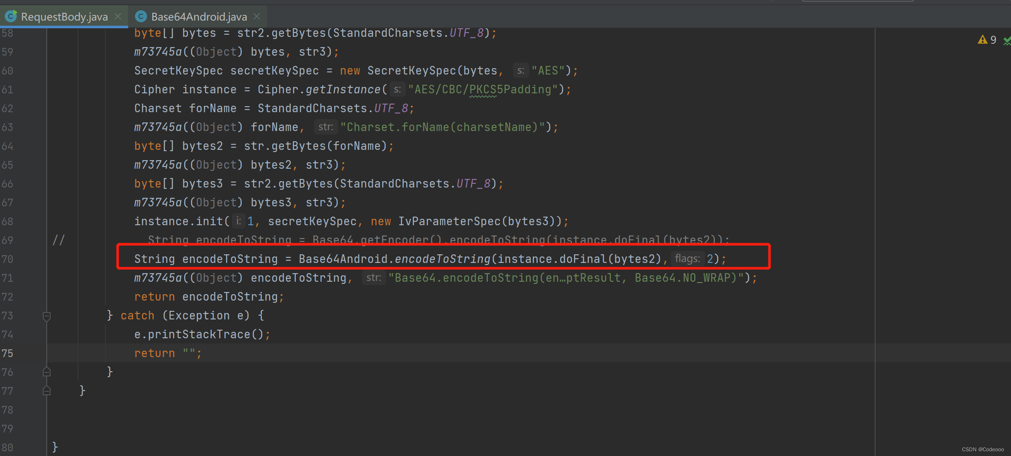Click instance.init on line 68
Screen dimensions: 1011x456
click(178, 221)
